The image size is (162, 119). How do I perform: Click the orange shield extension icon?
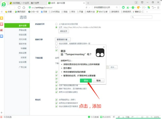pyautogui.click(x=138, y=8)
